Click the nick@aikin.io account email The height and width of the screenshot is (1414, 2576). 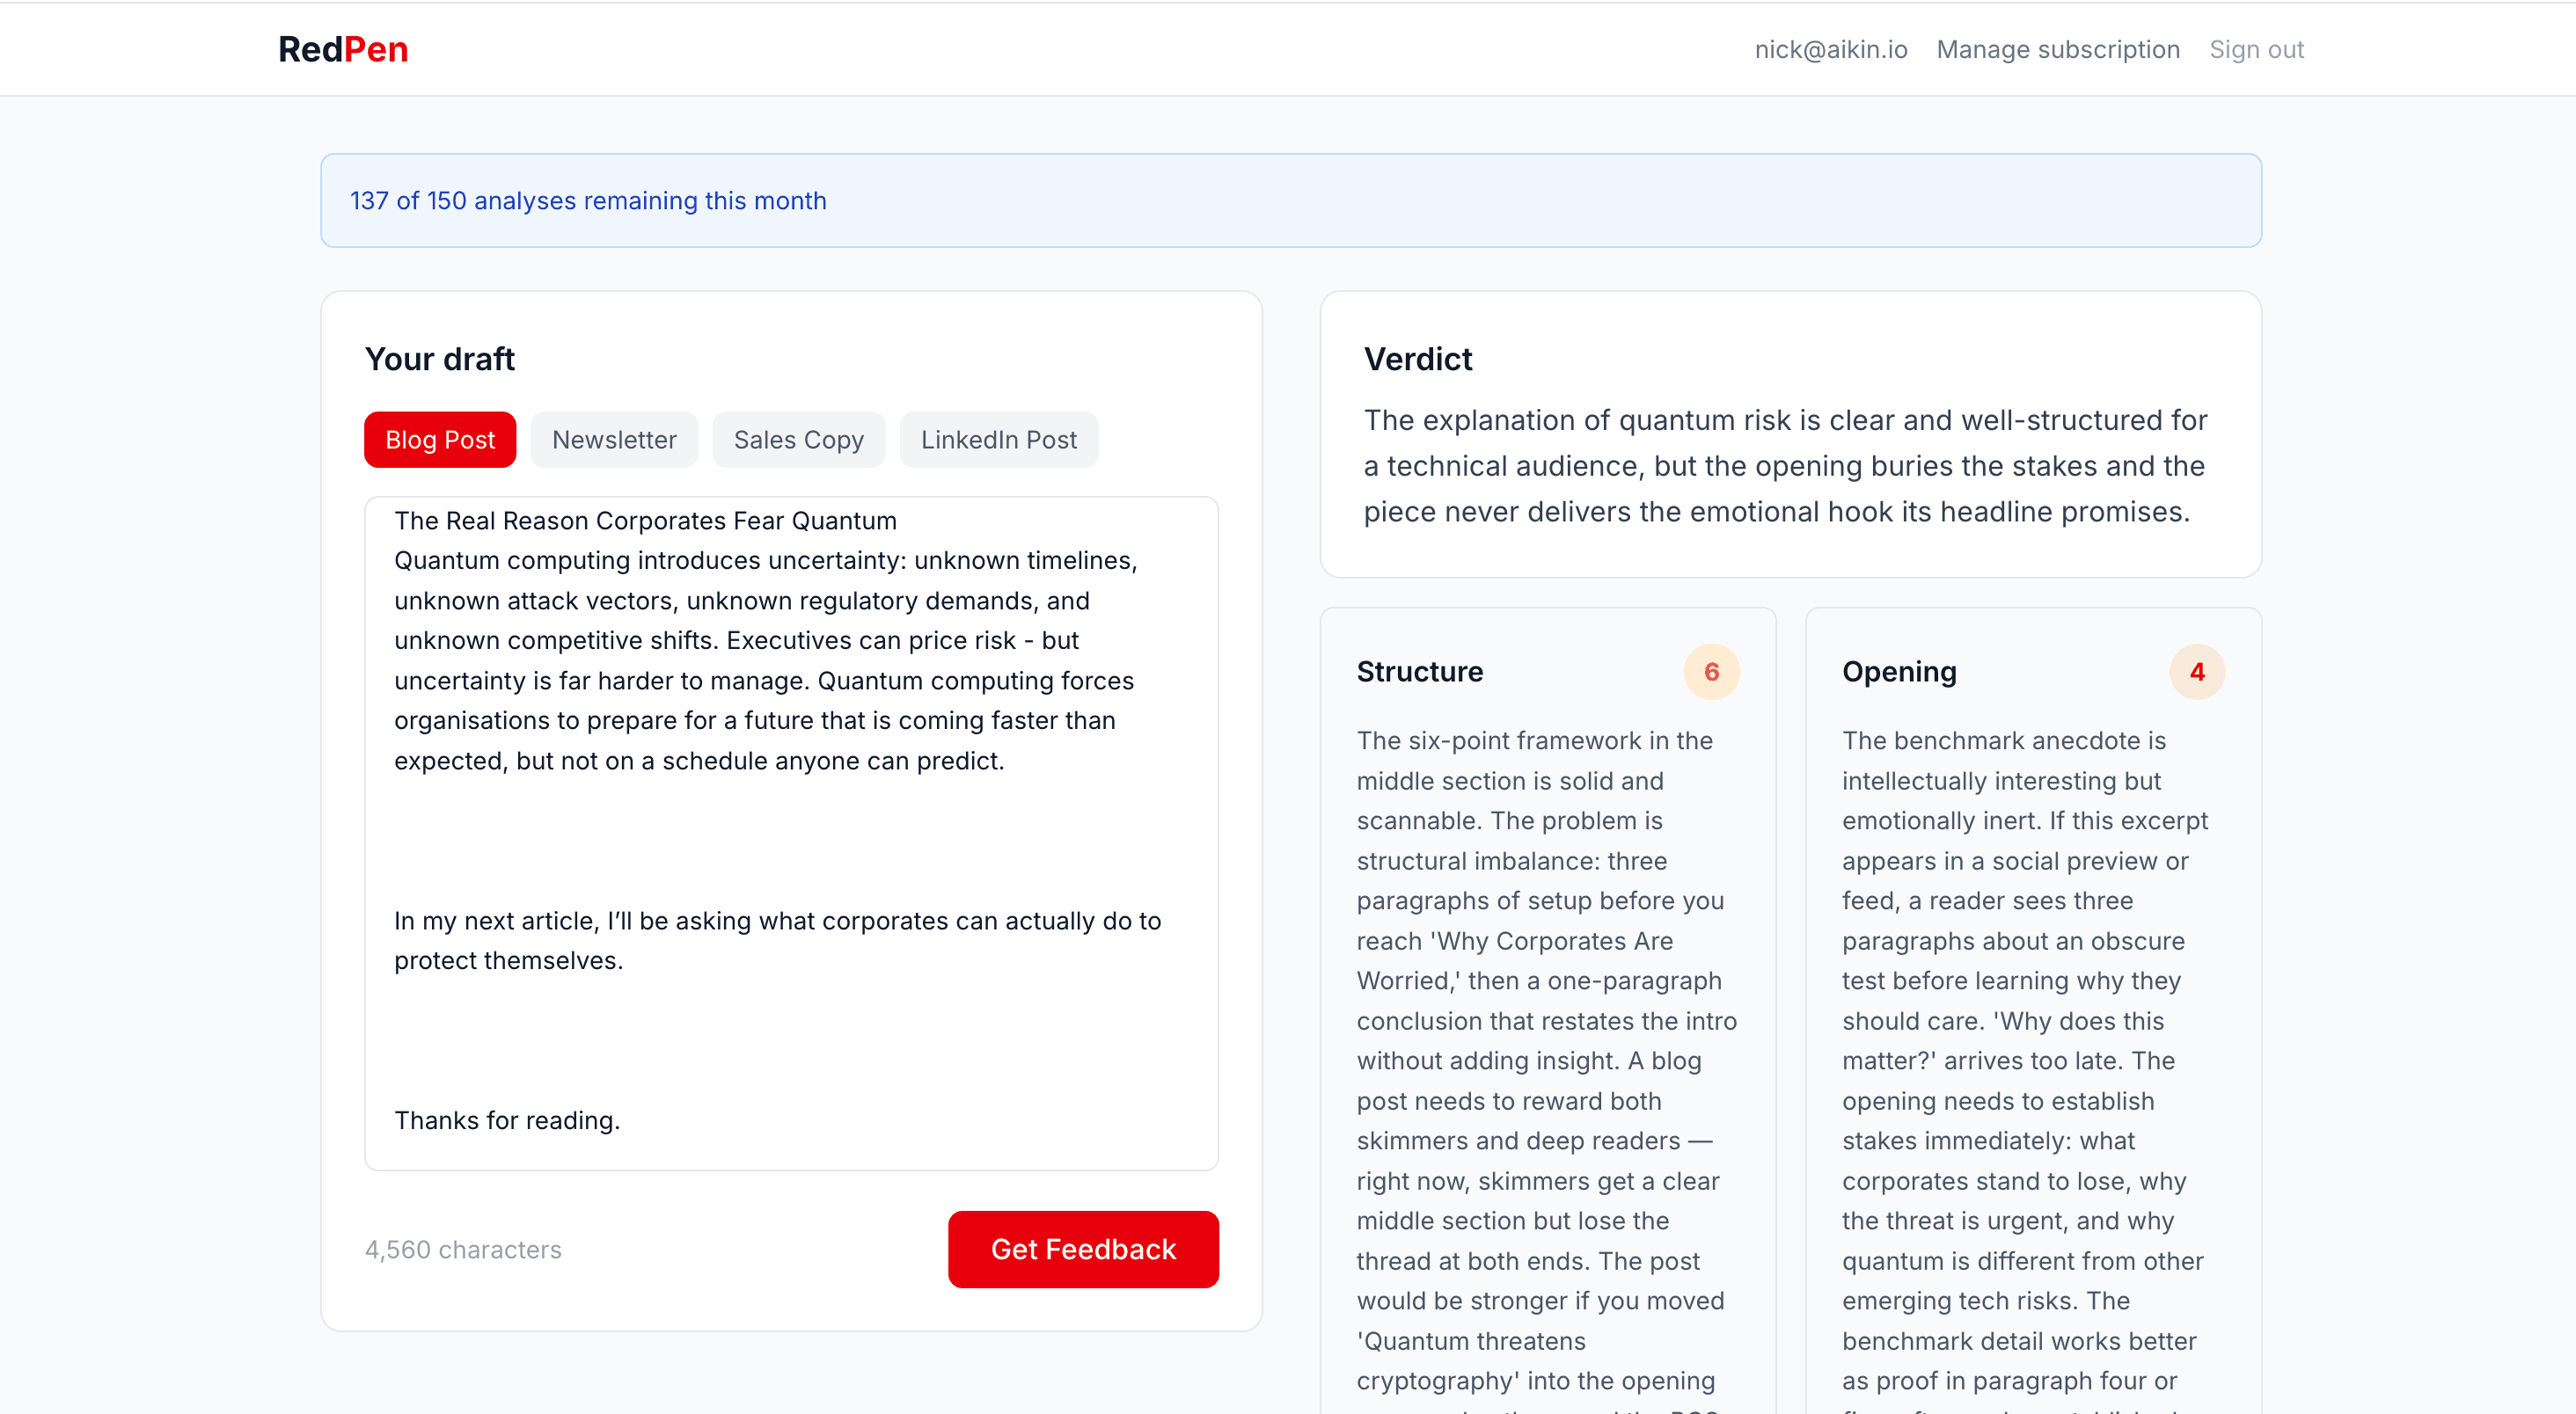pyautogui.click(x=1830, y=49)
